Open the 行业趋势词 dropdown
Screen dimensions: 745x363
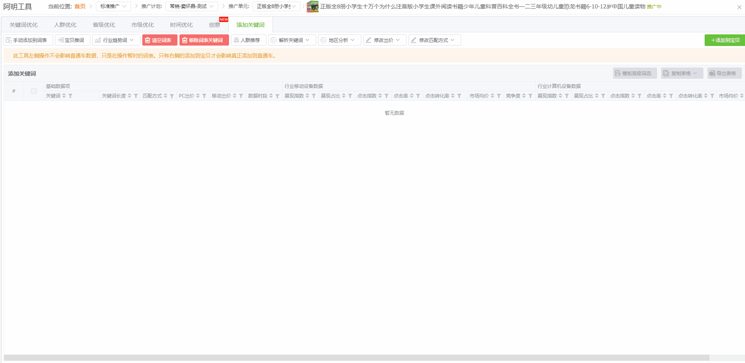116,40
